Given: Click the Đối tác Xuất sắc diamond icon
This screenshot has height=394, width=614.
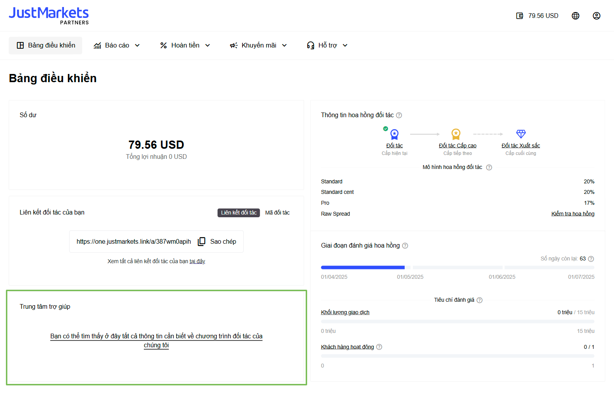Looking at the screenshot, I should click(x=521, y=134).
